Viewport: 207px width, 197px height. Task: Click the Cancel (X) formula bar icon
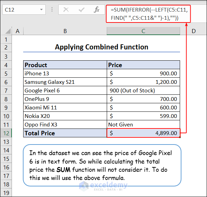[x=66, y=10]
